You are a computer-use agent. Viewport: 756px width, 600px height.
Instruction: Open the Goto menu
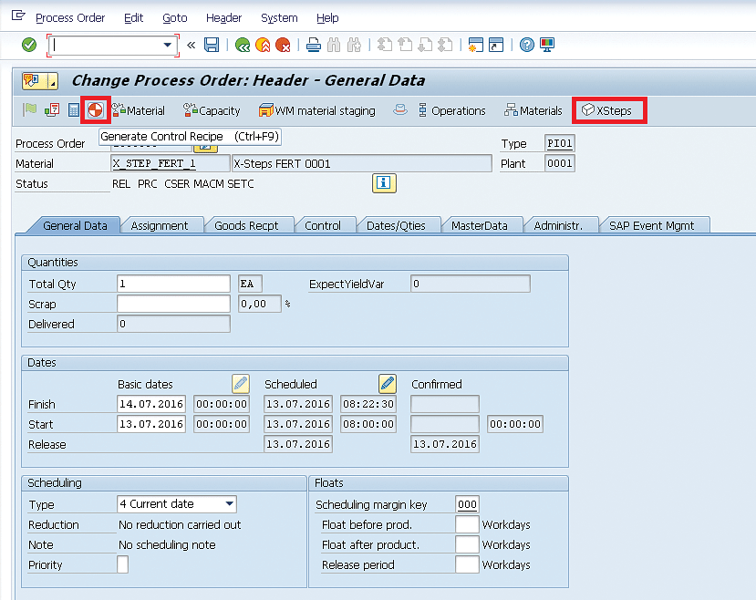(174, 17)
